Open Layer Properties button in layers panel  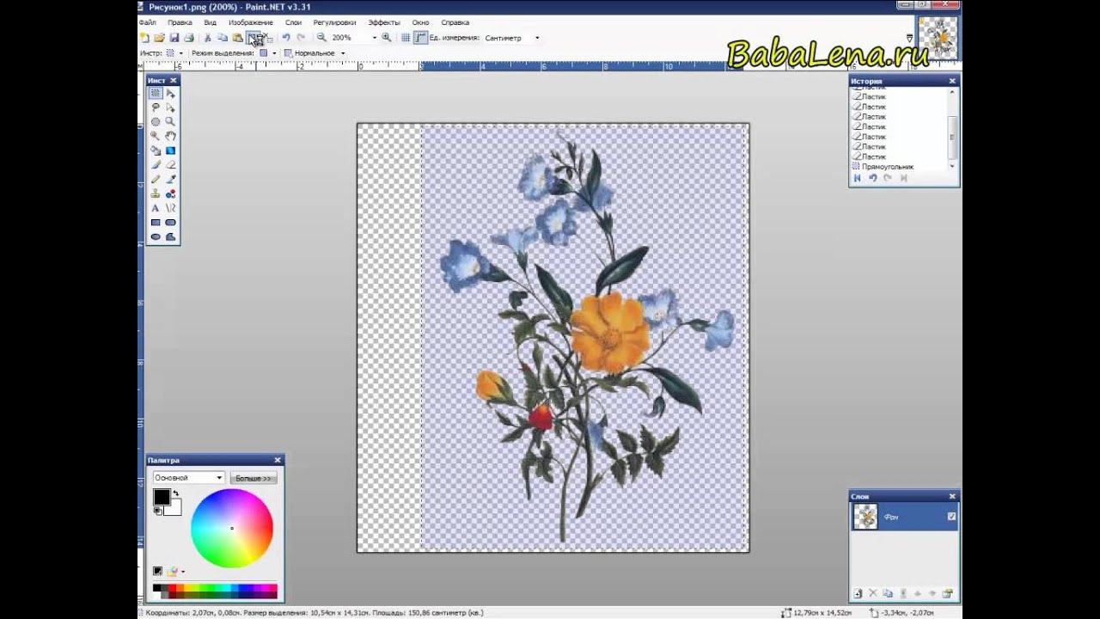click(x=948, y=593)
